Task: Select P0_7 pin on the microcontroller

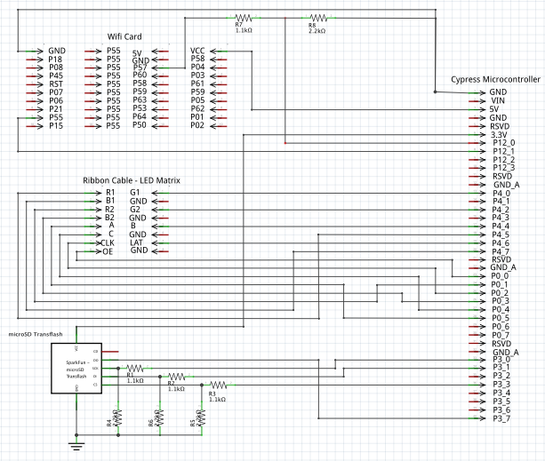Action: point(501,335)
